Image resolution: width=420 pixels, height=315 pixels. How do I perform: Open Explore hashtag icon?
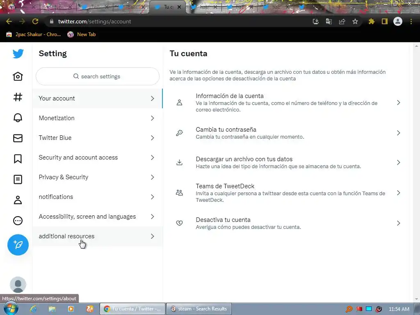pos(18,97)
